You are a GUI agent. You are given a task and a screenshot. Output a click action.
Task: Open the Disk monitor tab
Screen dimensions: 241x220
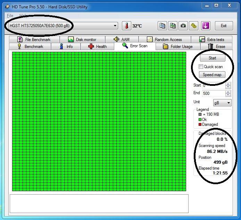[82, 40]
